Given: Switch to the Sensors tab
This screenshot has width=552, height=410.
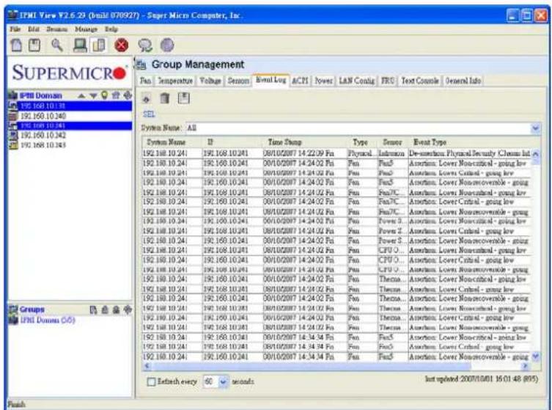Looking at the screenshot, I should click(238, 81).
